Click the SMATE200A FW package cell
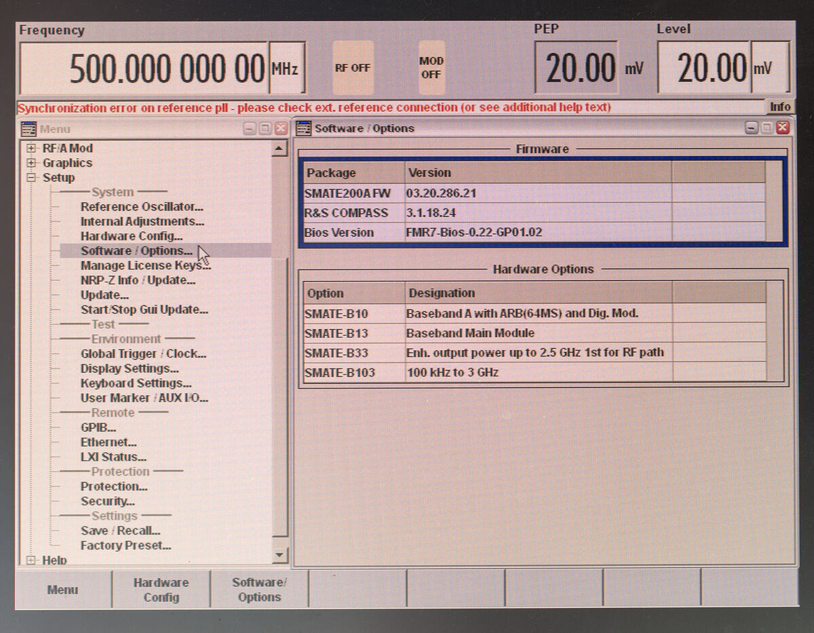Viewport: 814px width, 633px height. pos(354,193)
